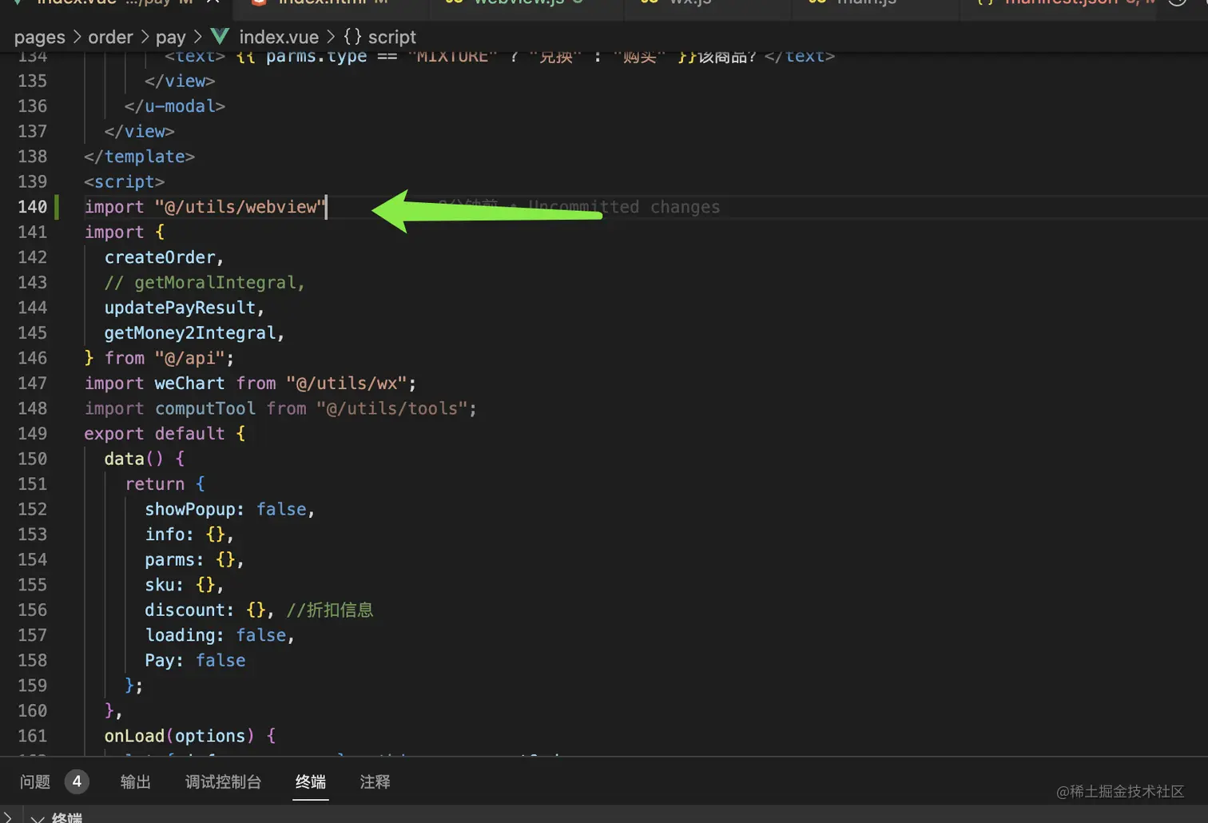
Task: Select the 终端 panel tab
Action: [x=311, y=781]
